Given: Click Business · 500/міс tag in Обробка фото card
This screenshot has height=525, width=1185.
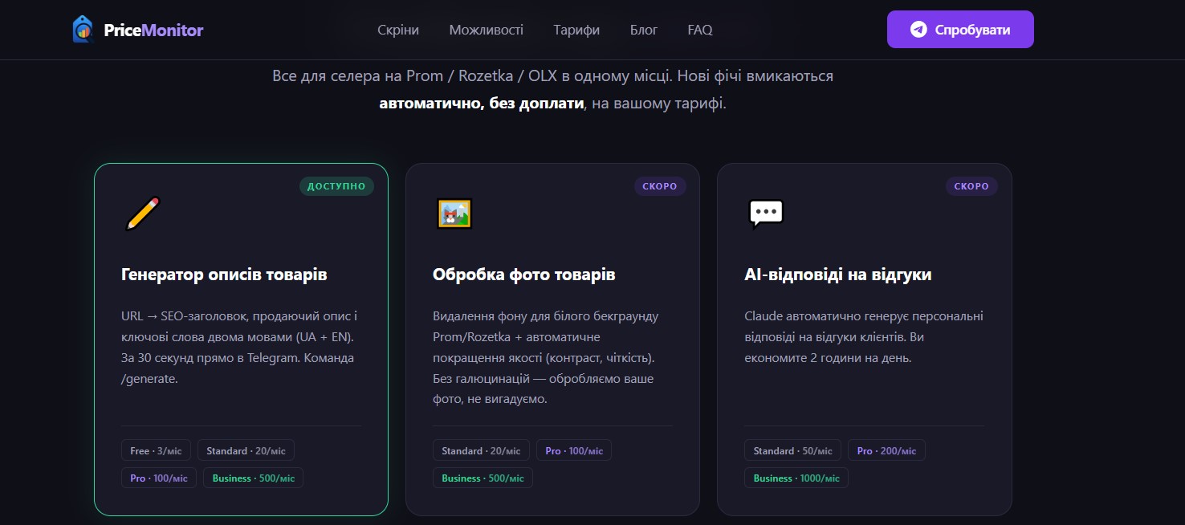Looking at the screenshot, I should (483, 478).
